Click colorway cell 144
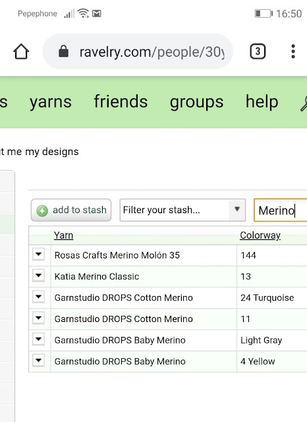307x422 pixels. click(x=272, y=255)
